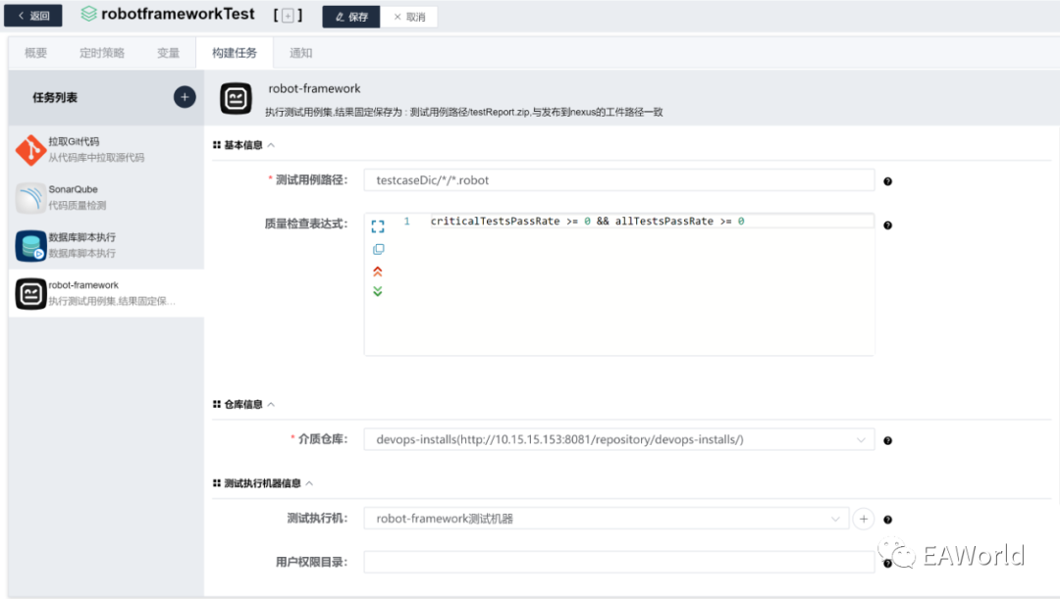Select the 构建任务 tab
The width and height of the screenshot is (1060, 599).
tap(235, 53)
